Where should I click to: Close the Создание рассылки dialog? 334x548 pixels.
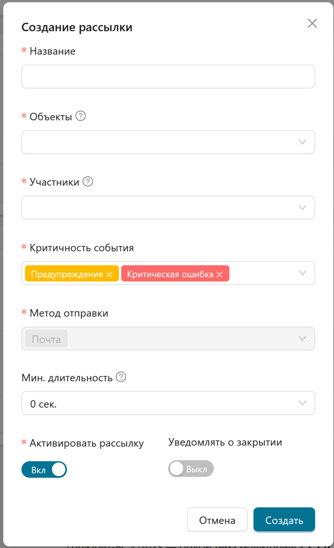(x=312, y=23)
